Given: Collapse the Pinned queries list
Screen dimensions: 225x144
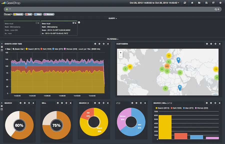Looking at the screenshot, I should (x=8, y=14).
